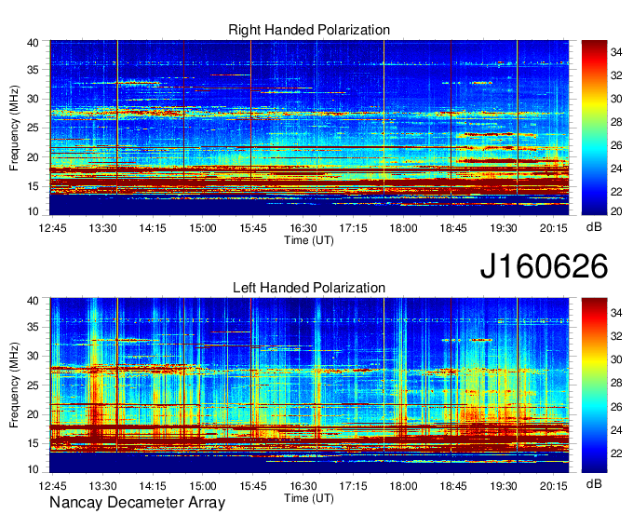
Task: Click the 20 MHz frequency tick of Left Handed plot
Action: pos(33,414)
